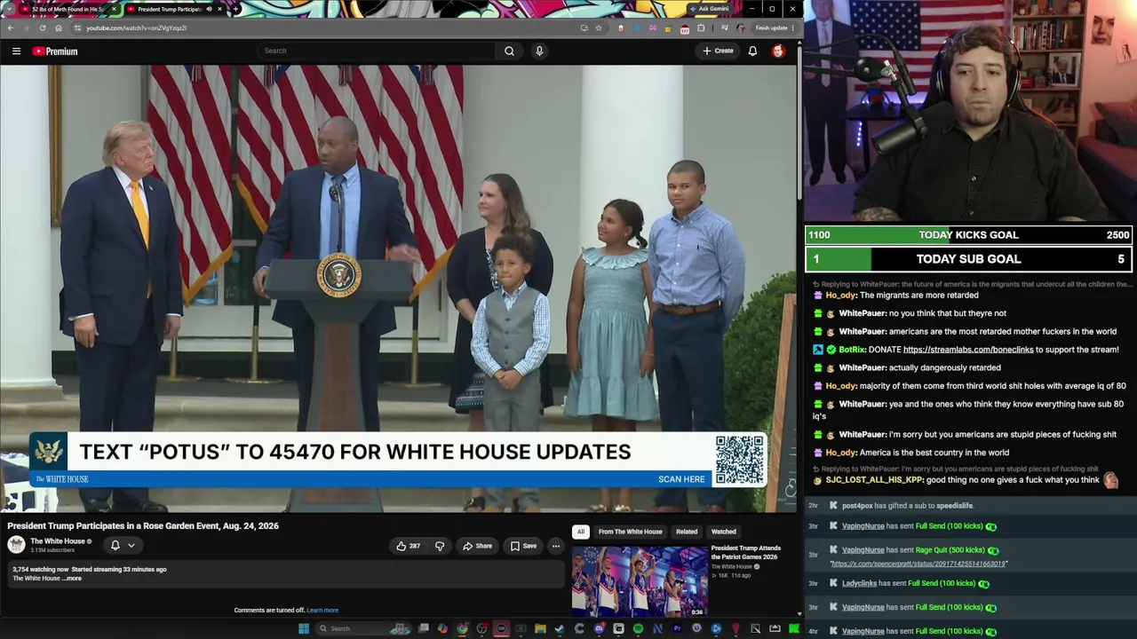Bookmark this page with the star
1137x639 pixels.
point(599,28)
